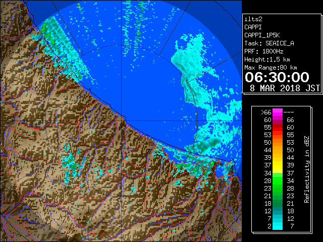Click the "06:30:00" timestamp

(277, 77)
